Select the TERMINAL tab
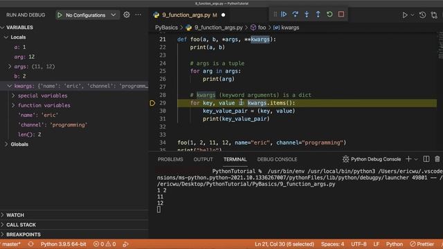The height and width of the screenshot is (249, 443). tap(235, 159)
